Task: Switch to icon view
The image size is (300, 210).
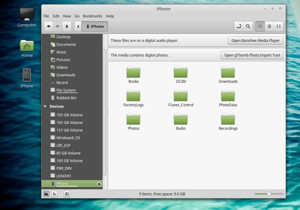Action: pyautogui.click(x=260, y=26)
